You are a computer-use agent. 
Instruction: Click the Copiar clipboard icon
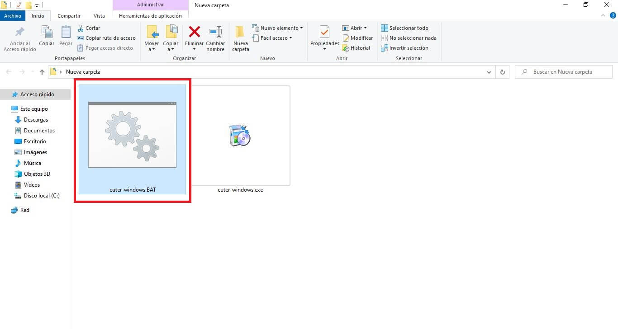[47, 32]
